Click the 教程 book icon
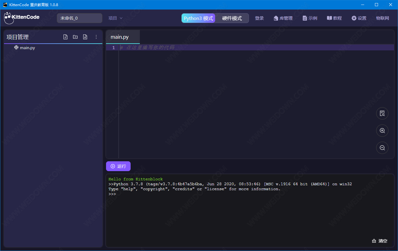Image resolution: width=398 pixels, height=251 pixels. point(329,18)
